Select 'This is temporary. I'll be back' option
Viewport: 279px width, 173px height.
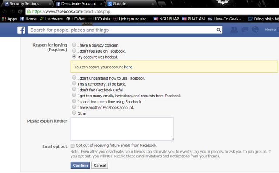coord(74,83)
